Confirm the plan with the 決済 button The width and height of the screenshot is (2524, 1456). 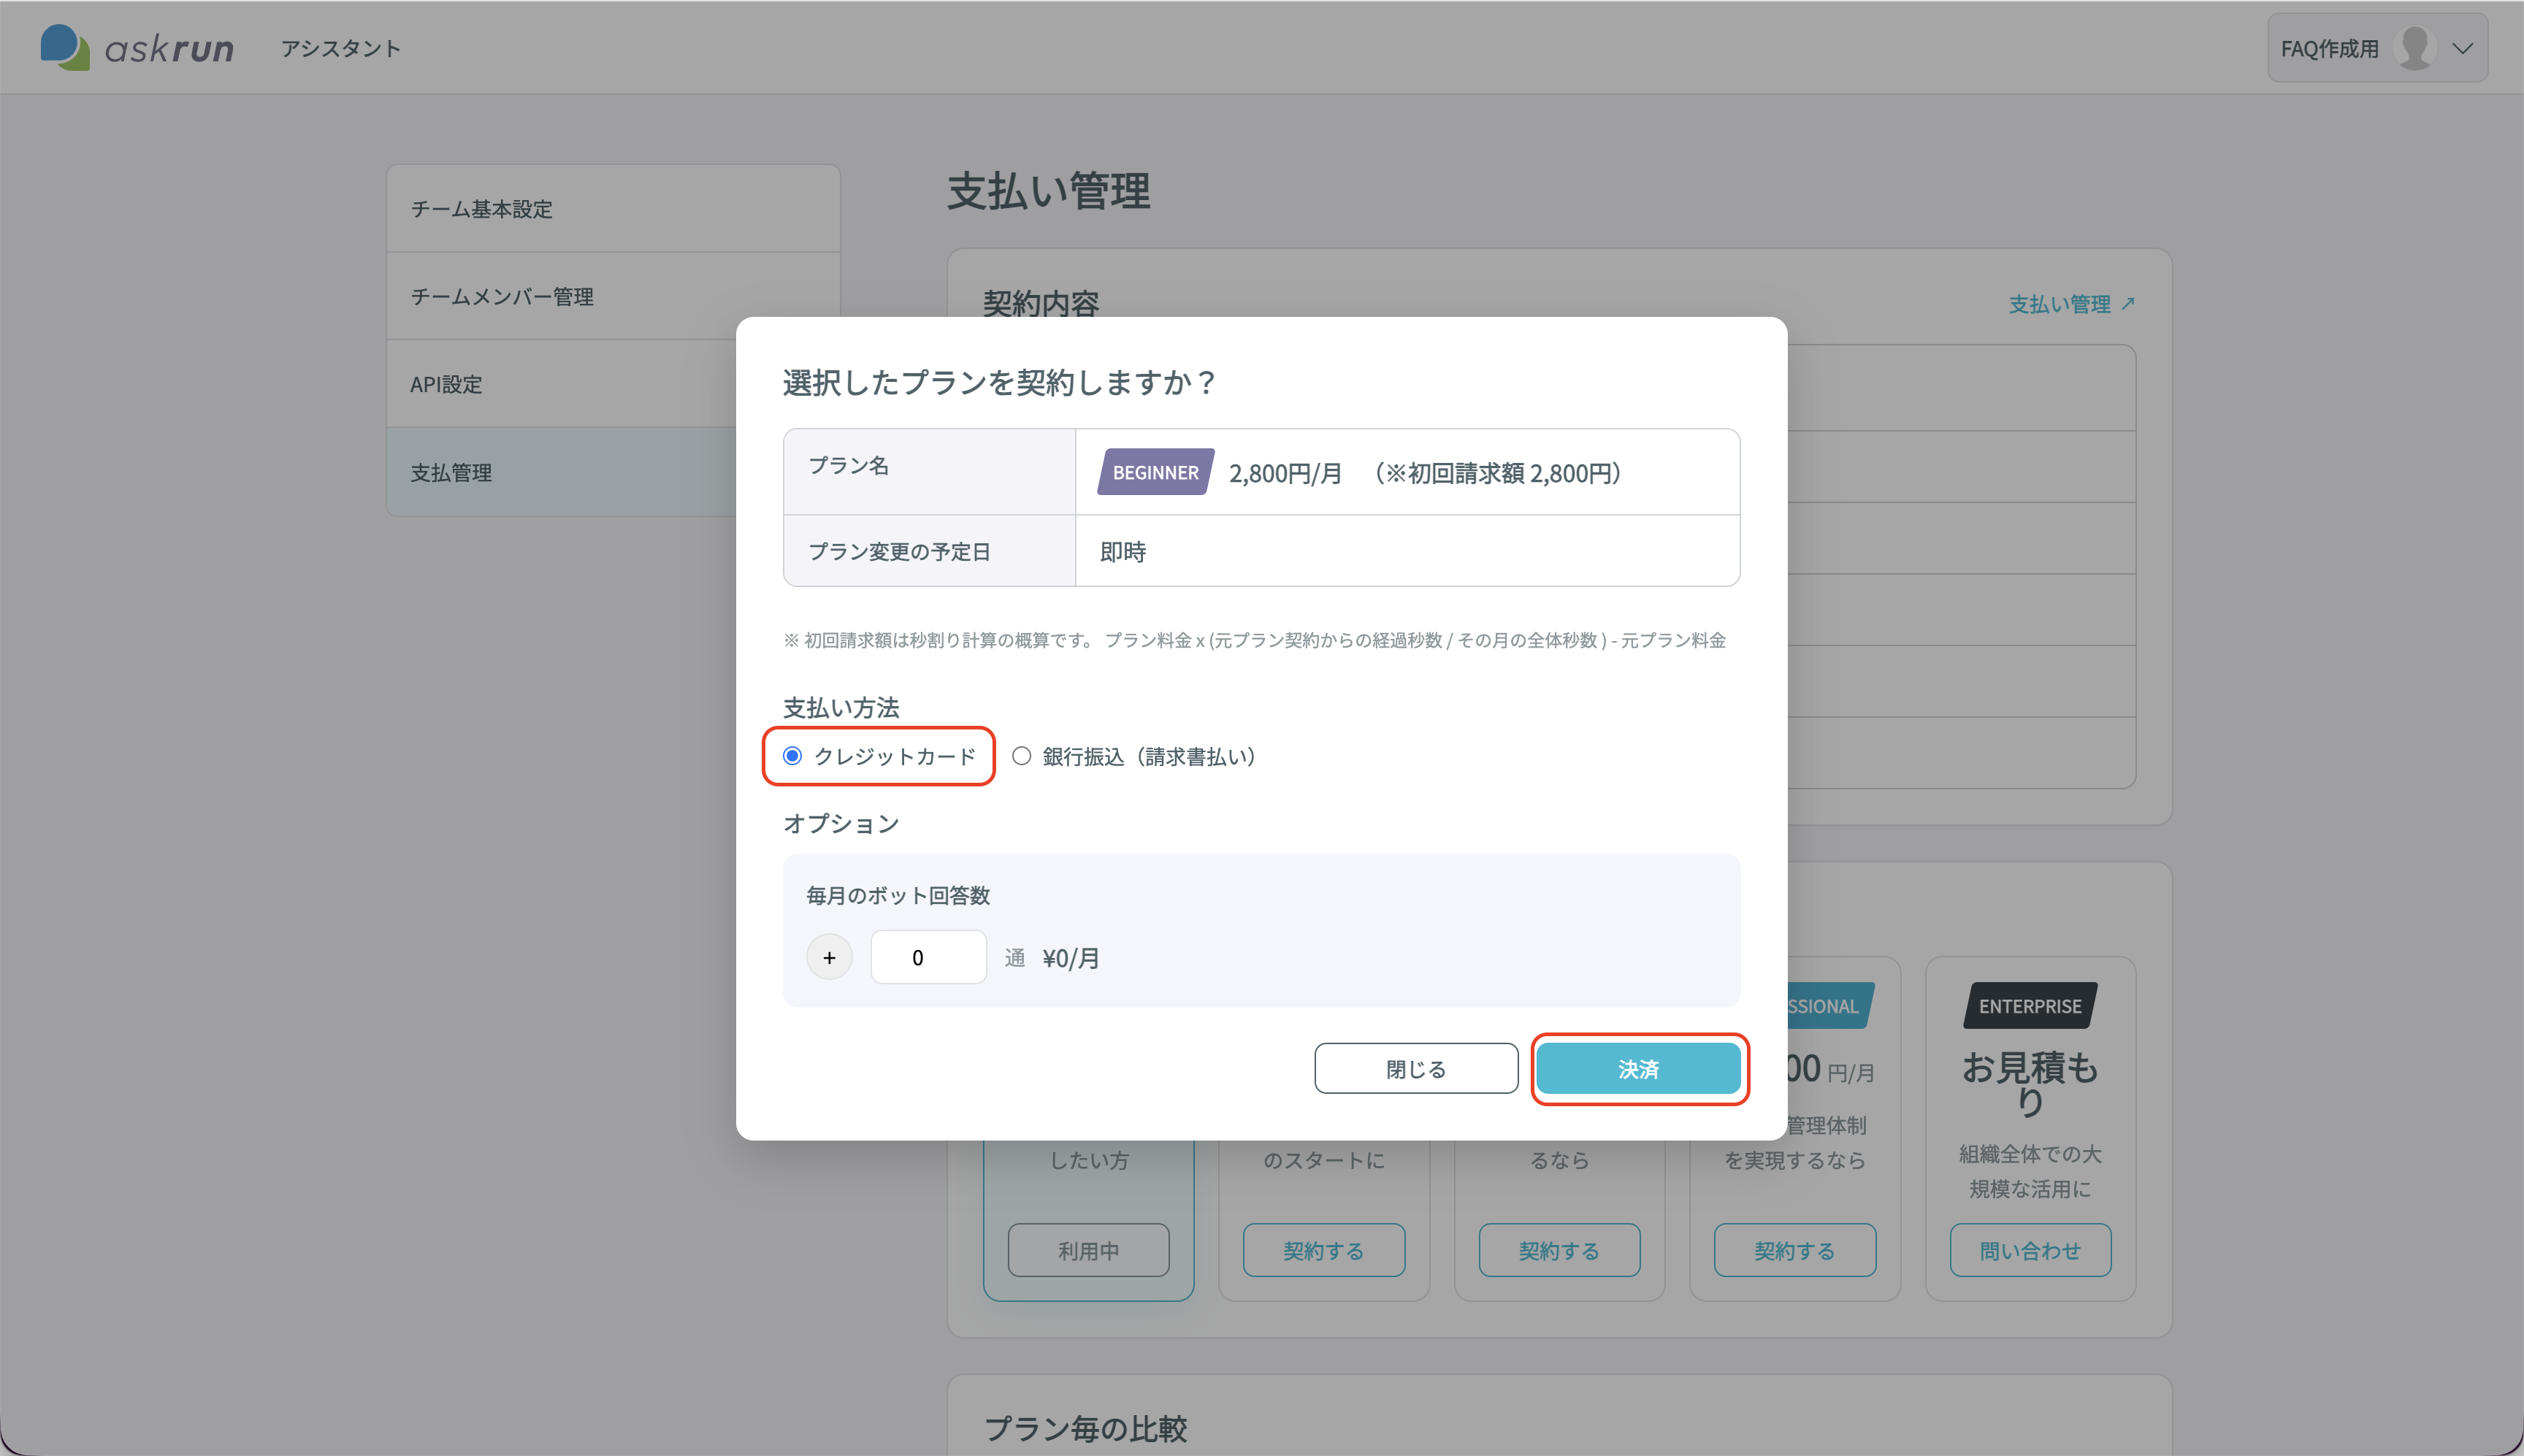pyautogui.click(x=1639, y=1069)
